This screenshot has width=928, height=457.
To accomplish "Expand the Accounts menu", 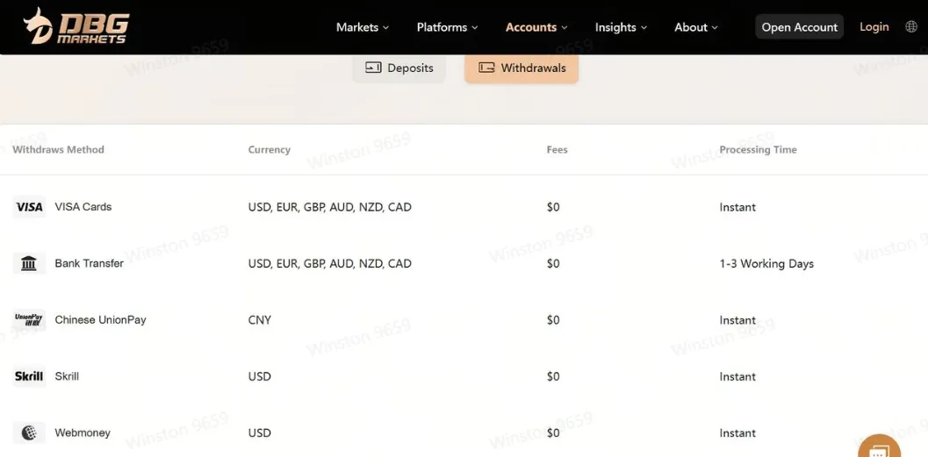I will [x=536, y=27].
